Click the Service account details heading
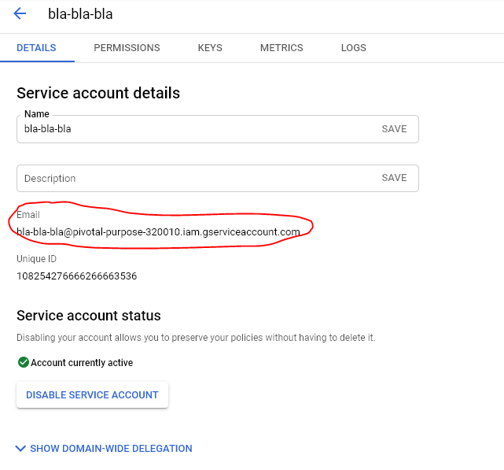This screenshot has height=470, width=504. coord(98,93)
